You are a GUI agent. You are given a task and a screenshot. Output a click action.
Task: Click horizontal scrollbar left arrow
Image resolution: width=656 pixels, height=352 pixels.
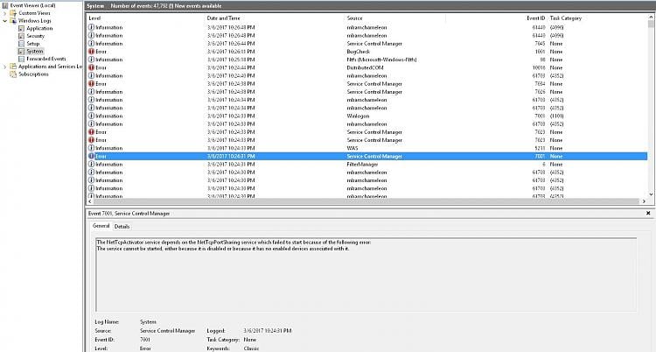[90, 201]
